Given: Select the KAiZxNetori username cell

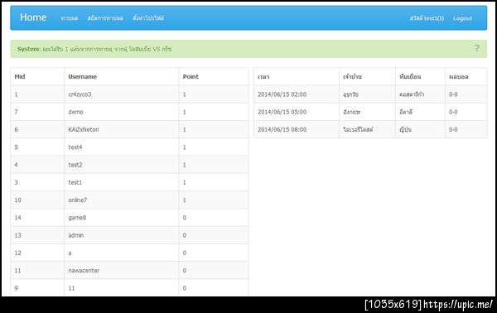Looking at the screenshot, I should click(84, 129).
